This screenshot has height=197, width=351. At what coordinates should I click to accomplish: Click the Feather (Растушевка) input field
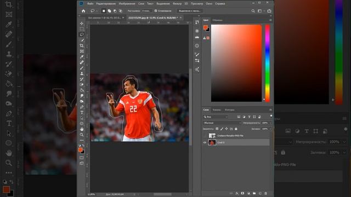(146, 11)
